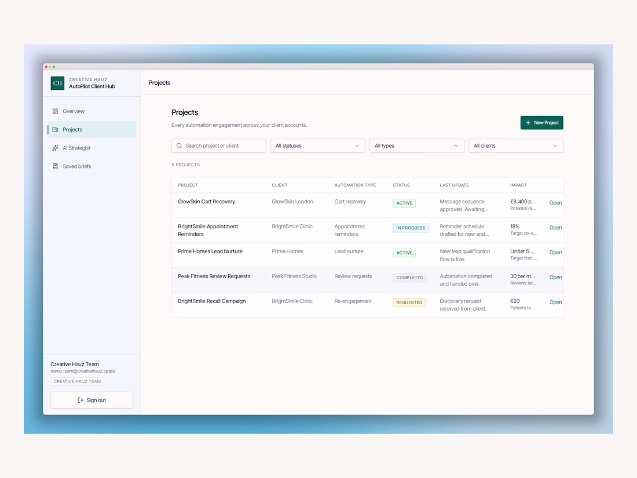The height and width of the screenshot is (478, 637).
Task: Open the All clients dropdown
Action: point(516,145)
